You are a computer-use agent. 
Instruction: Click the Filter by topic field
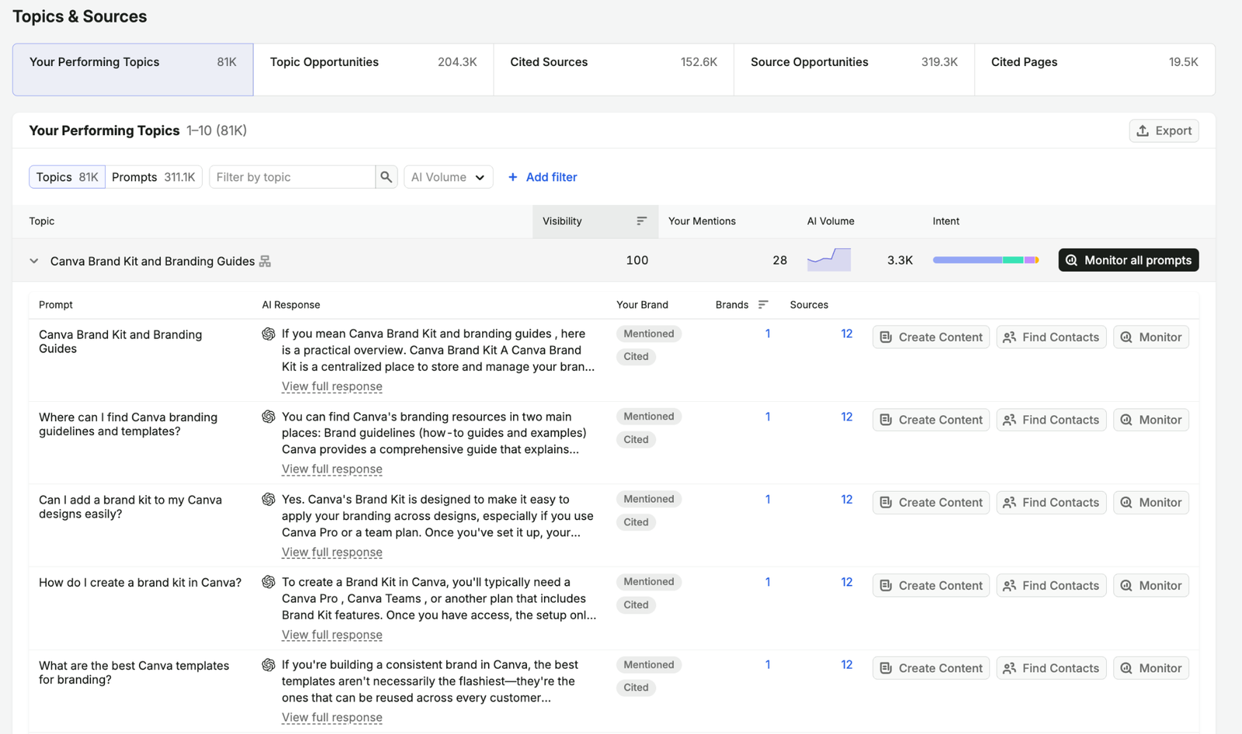click(292, 177)
